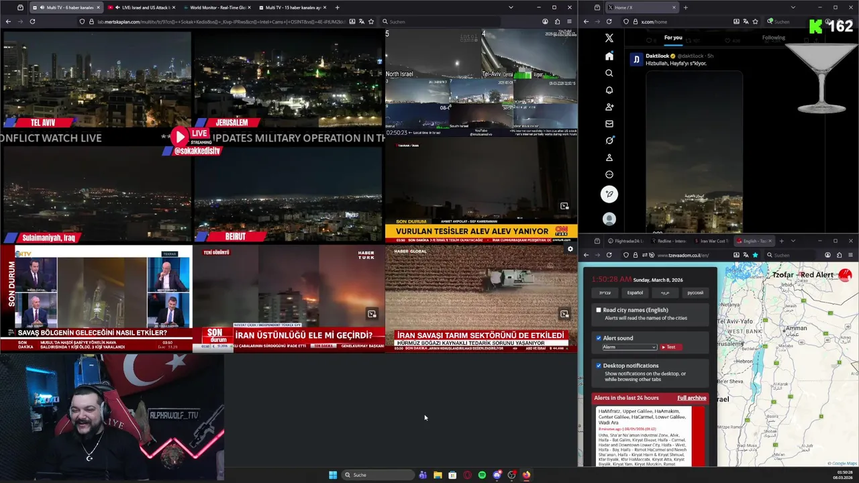This screenshot has width=859, height=483.
Task: Open X messages envelope icon
Action: (609, 123)
